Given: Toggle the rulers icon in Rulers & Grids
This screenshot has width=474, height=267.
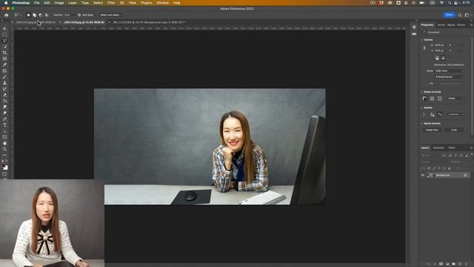Looking at the screenshot, I should (424, 99).
